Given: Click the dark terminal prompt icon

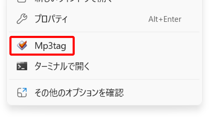Looking at the screenshot, I should [22, 66].
